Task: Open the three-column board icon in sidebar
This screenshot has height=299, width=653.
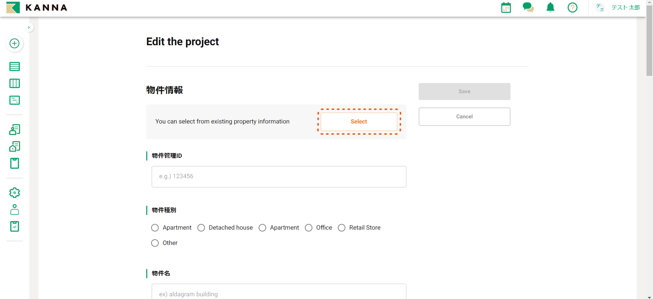Action: pyautogui.click(x=15, y=83)
